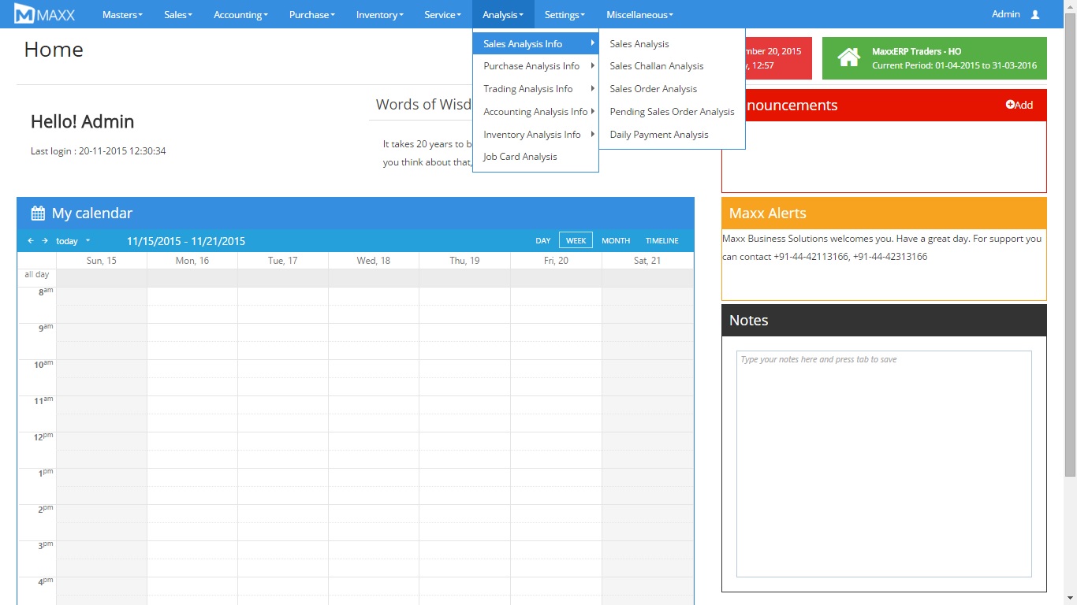Switch calendar to TIMELINE view
This screenshot has height=605, width=1077.
(661, 241)
